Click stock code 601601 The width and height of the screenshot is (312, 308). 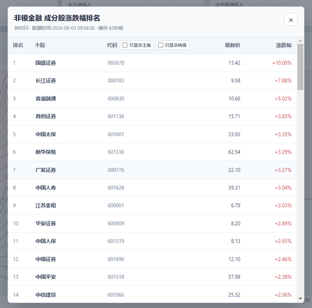[116, 134]
